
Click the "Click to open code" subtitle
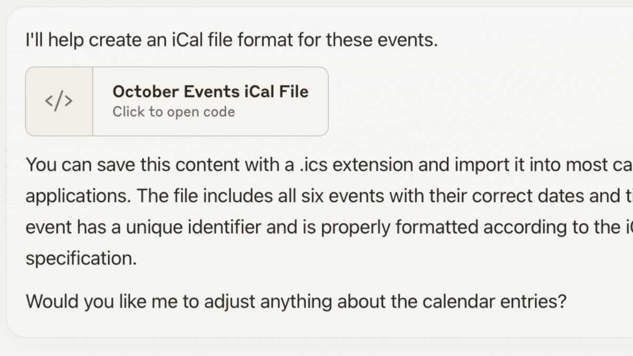click(x=174, y=112)
